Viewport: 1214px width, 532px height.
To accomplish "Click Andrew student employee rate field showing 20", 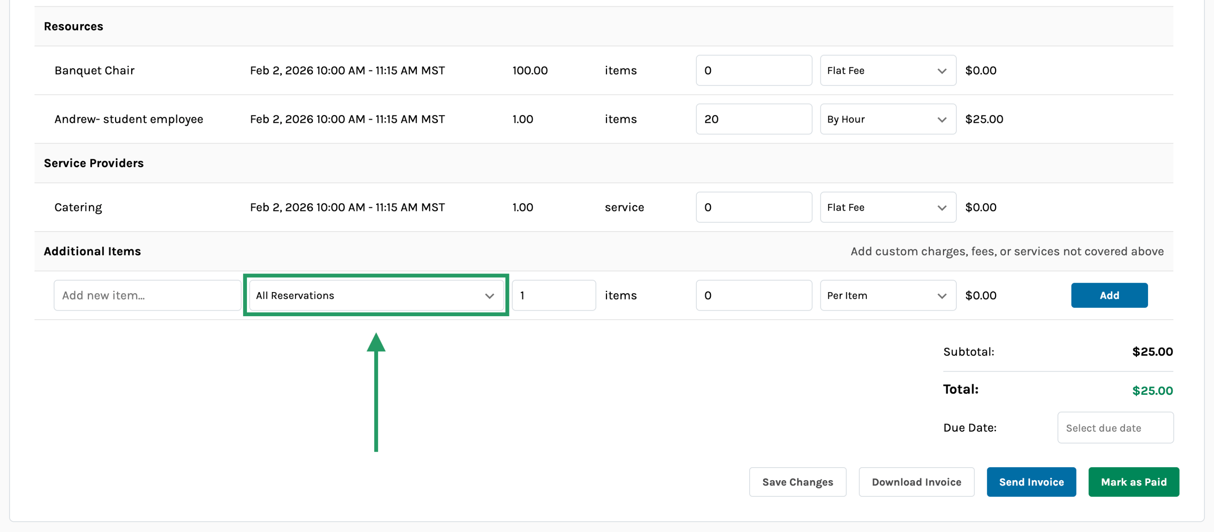I will click(x=754, y=119).
